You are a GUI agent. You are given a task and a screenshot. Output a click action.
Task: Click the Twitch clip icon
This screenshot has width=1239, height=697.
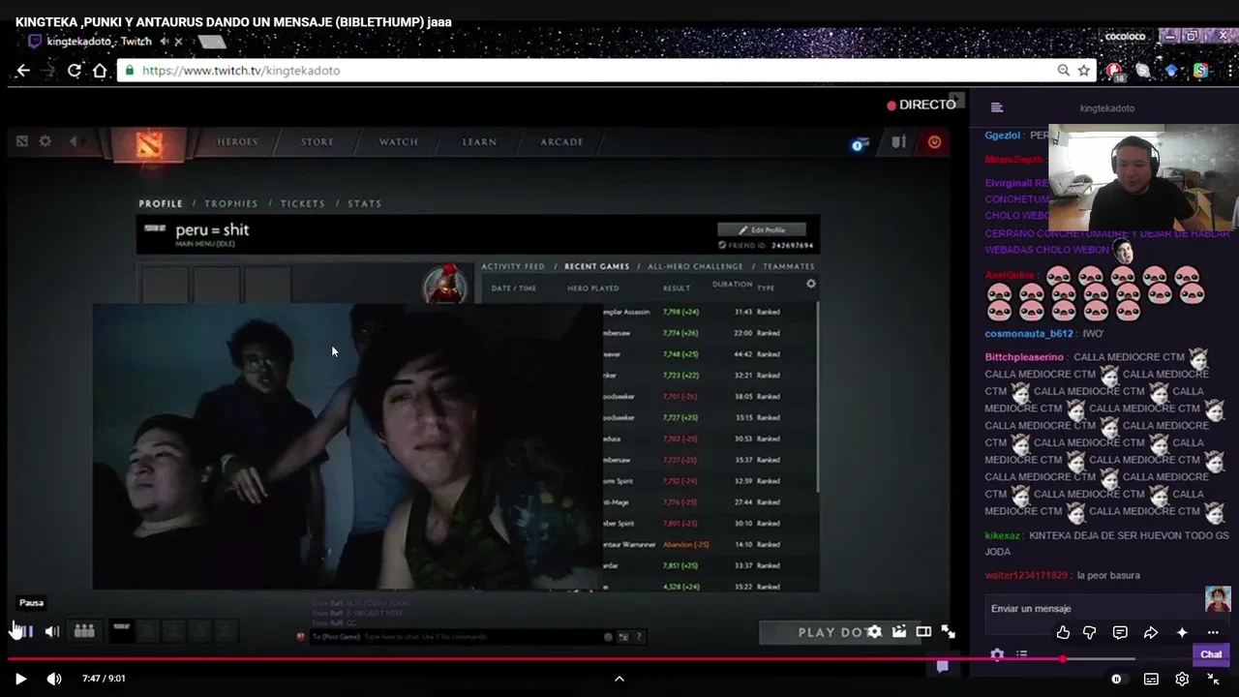[899, 631]
